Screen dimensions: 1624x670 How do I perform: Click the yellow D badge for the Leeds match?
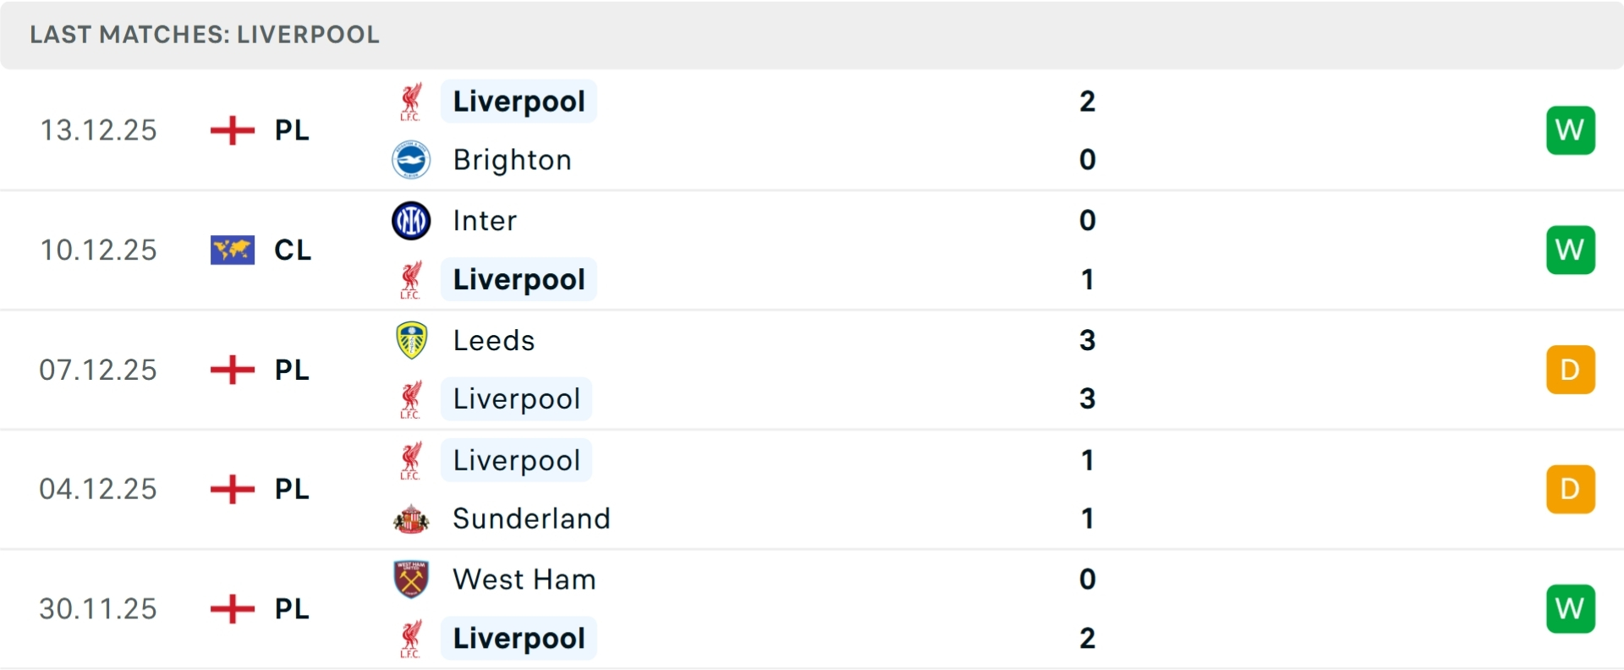point(1571,369)
